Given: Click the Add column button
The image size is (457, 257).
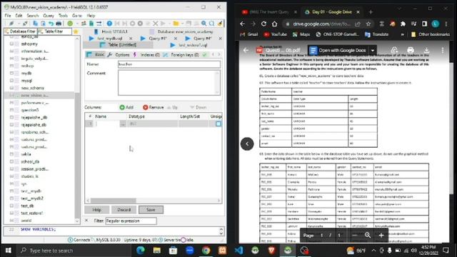Looking at the screenshot, I should tap(126, 107).
